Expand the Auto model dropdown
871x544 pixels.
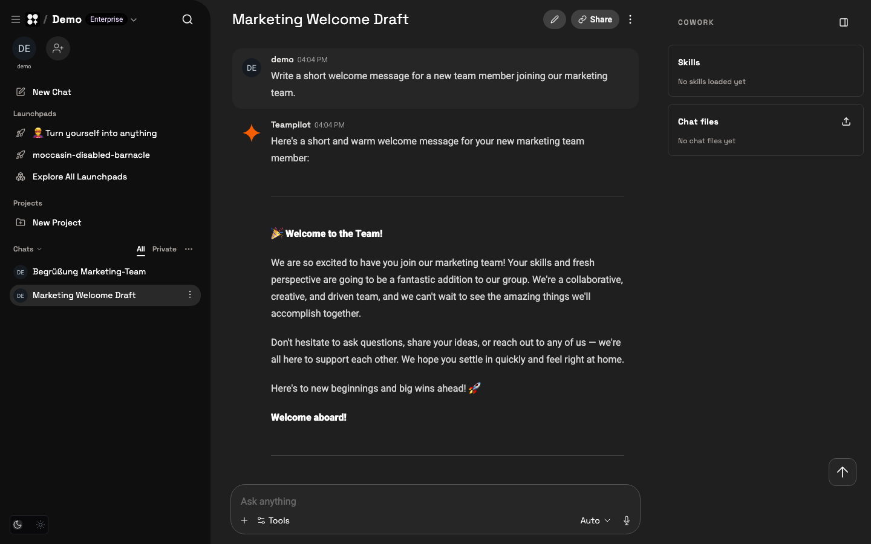click(x=595, y=520)
